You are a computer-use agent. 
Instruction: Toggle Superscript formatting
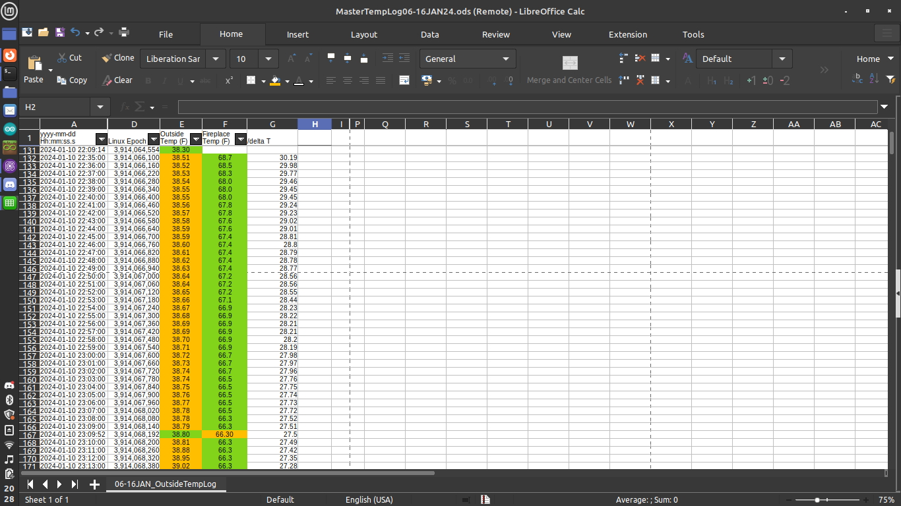point(229,80)
